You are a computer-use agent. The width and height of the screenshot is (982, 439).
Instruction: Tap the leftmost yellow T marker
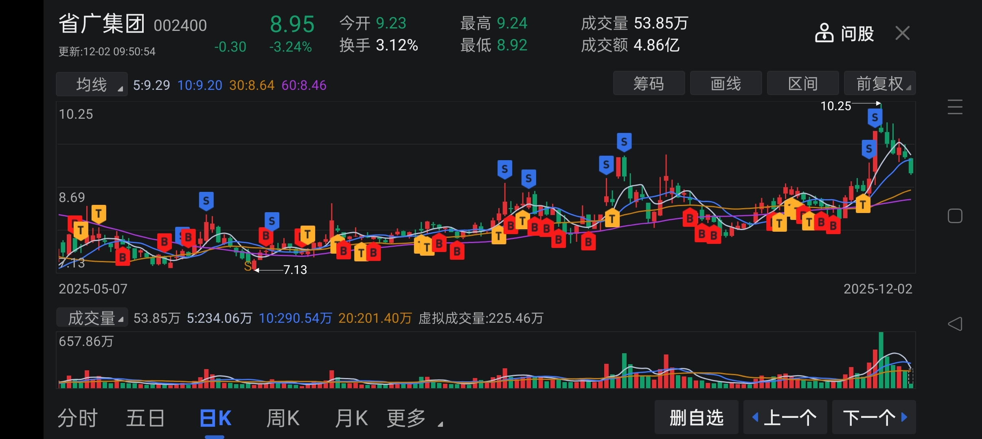pyautogui.click(x=81, y=230)
